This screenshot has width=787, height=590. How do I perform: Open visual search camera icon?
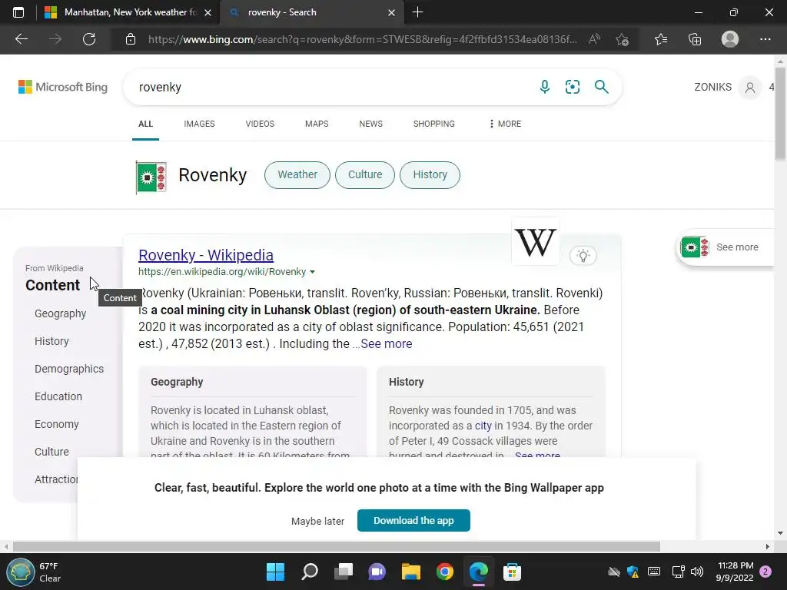click(572, 87)
